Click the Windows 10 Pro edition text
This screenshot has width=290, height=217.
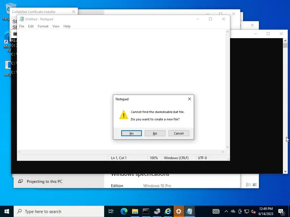point(157,186)
